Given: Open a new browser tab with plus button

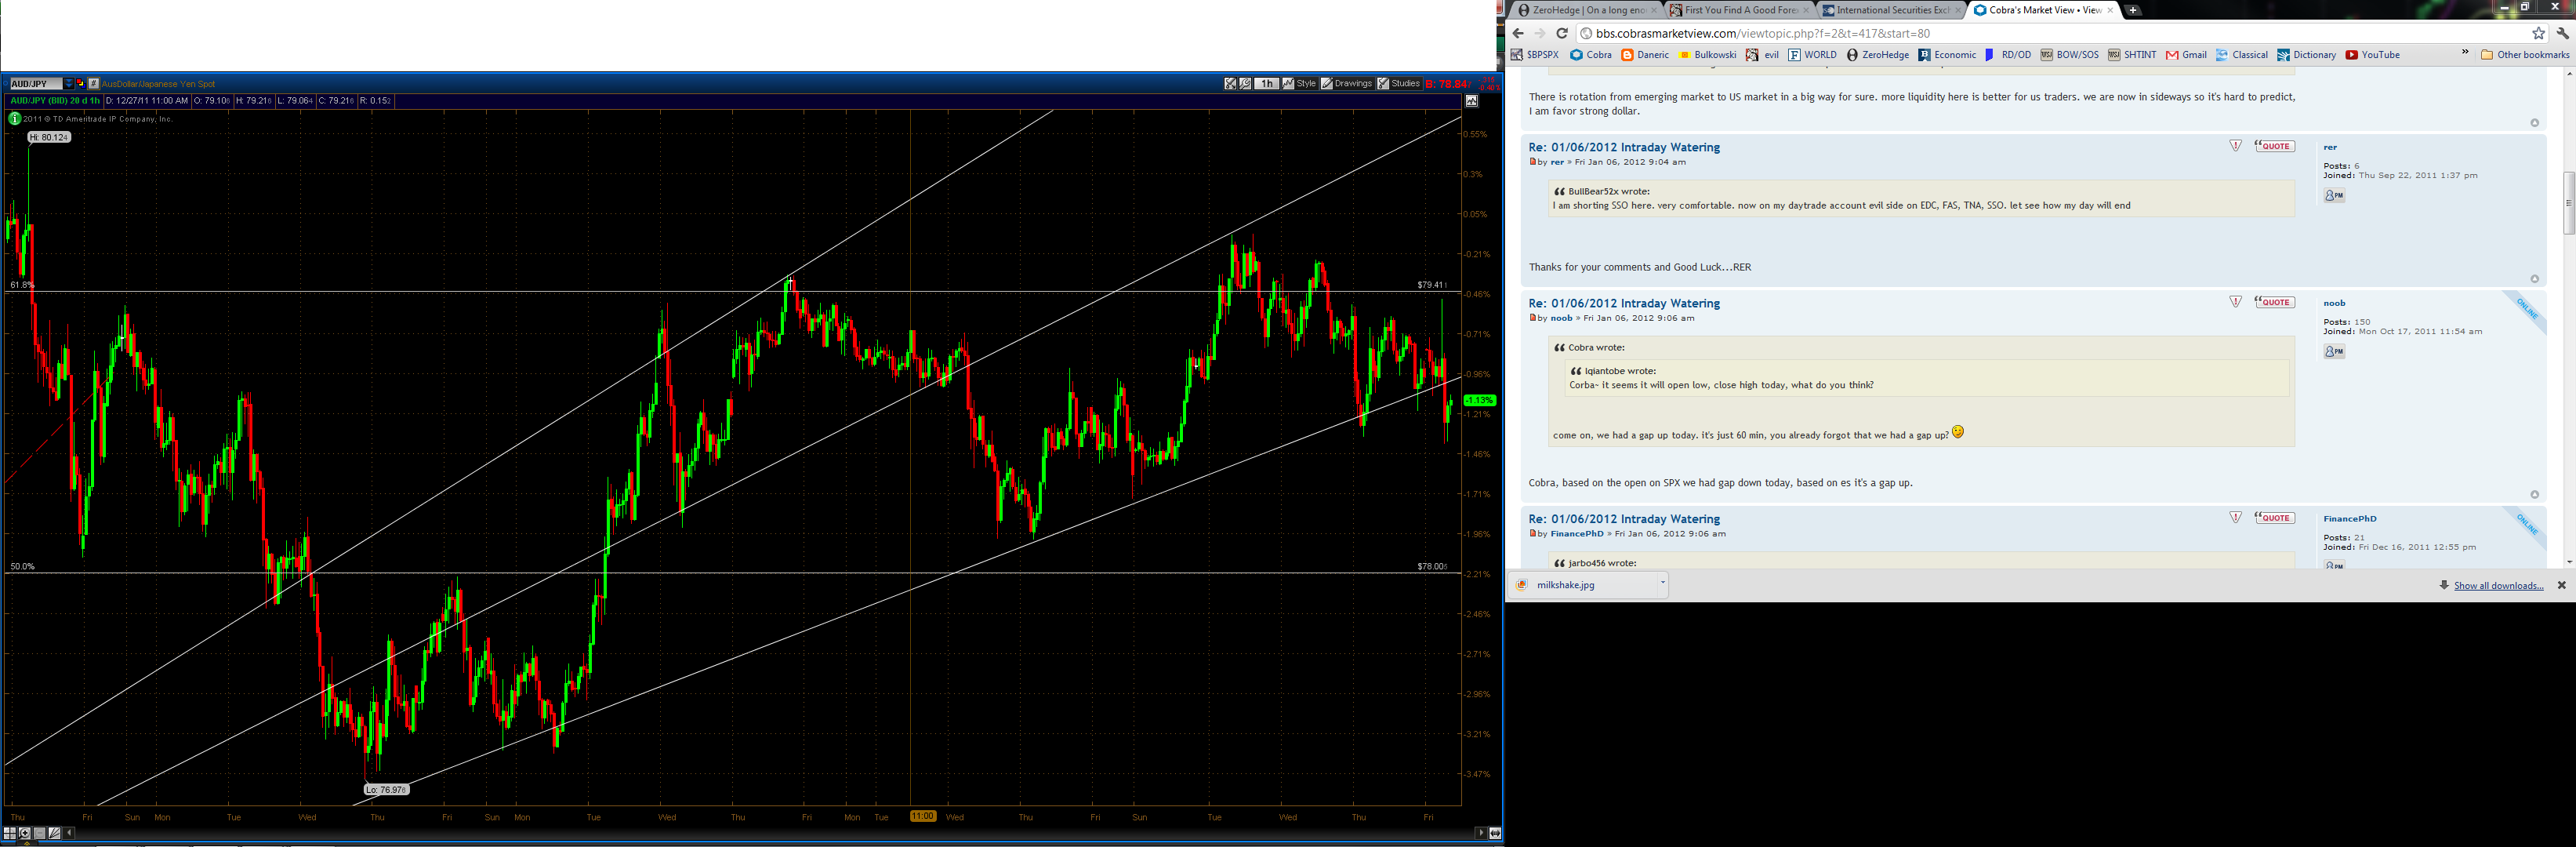Looking at the screenshot, I should tap(2133, 10).
